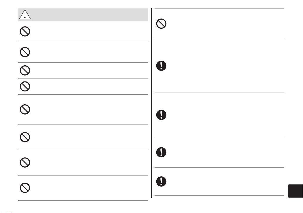Select the second prohibition icon in the left column
303x213 pixels.
click(x=25, y=52)
